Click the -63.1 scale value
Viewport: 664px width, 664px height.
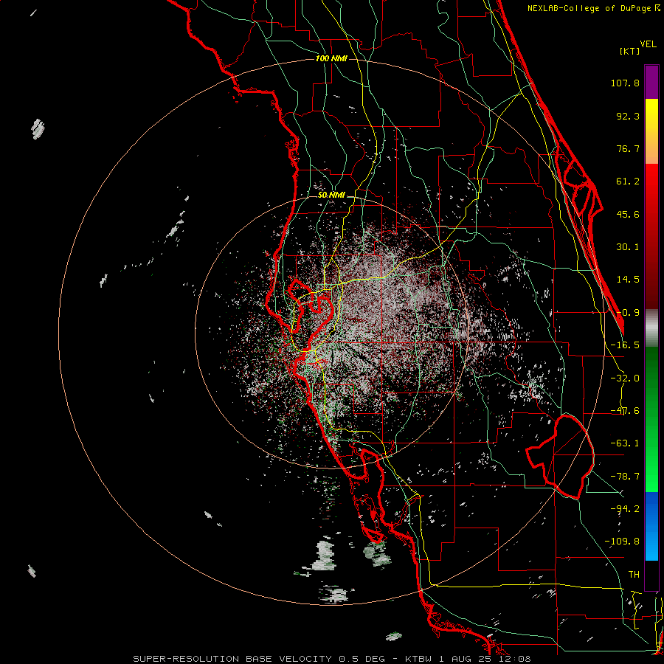click(x=625, y=443)
